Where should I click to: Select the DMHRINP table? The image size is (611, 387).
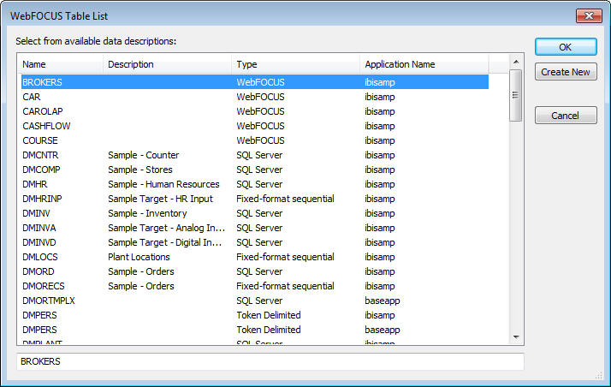tap(42, 199)
